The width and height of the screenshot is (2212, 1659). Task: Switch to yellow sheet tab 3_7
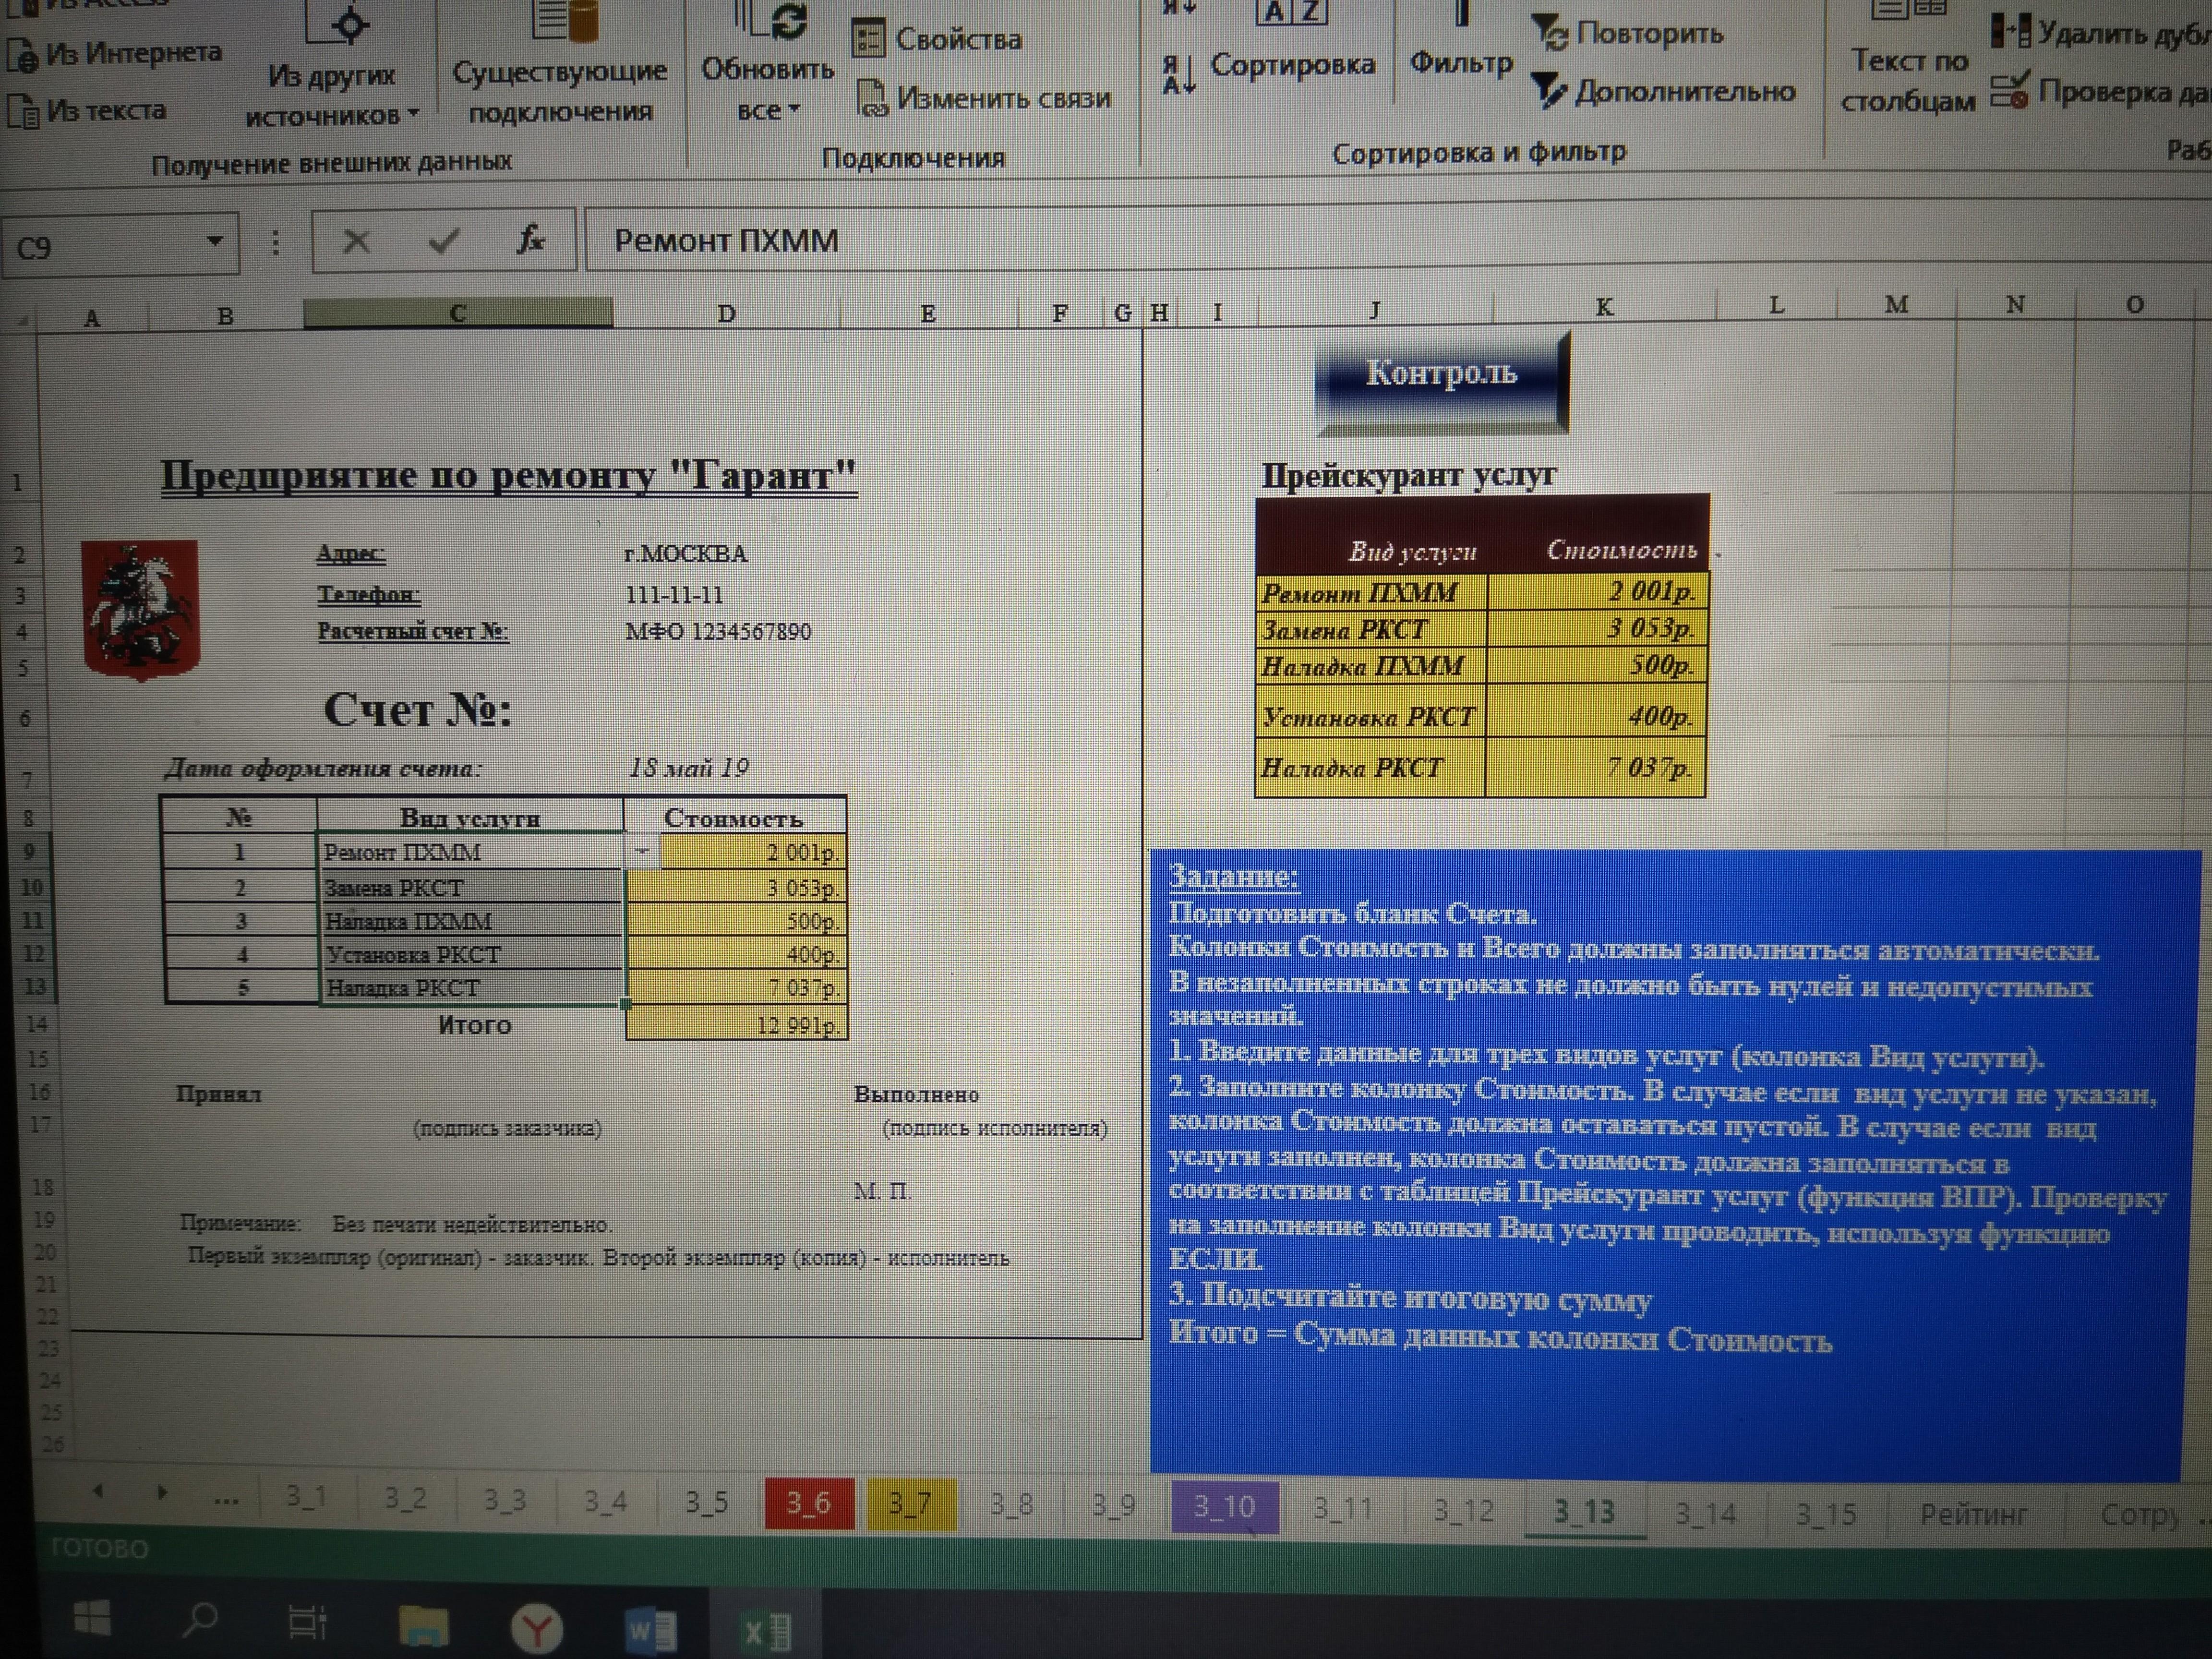tap(910, 1505)
